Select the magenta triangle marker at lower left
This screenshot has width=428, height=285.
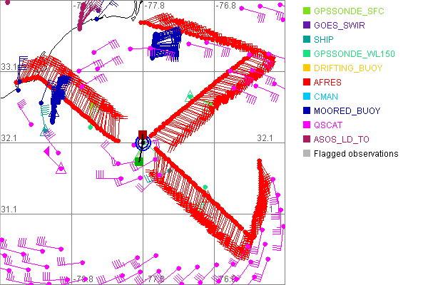(x=61, y=169)
